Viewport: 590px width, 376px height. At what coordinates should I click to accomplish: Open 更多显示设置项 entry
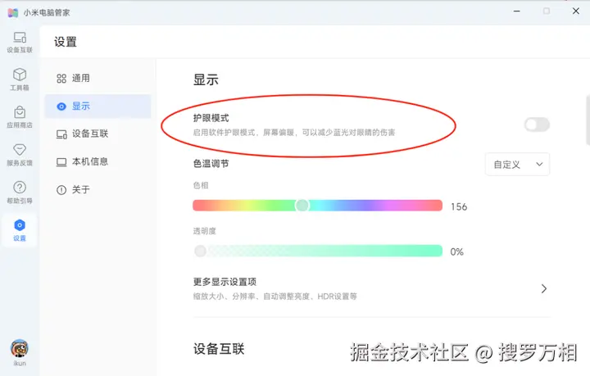(x=372, y=289)
